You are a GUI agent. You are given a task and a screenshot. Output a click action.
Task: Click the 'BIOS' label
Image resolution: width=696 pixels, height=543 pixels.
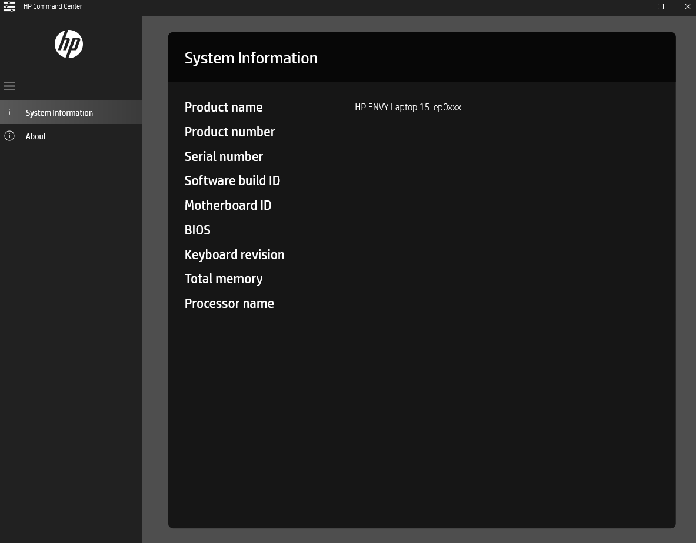click(198, 230)
